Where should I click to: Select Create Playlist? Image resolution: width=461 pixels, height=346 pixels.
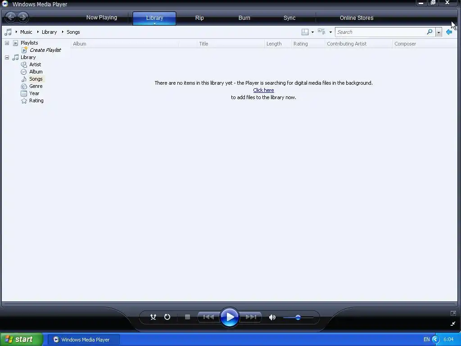45,50
